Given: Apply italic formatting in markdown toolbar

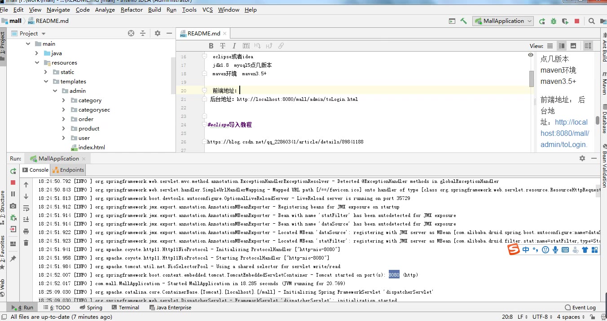Looking at the screenshot, I should (234, 46).
